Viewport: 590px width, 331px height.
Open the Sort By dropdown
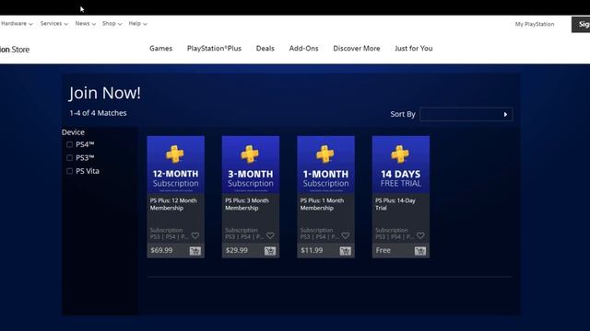point(466,114)
